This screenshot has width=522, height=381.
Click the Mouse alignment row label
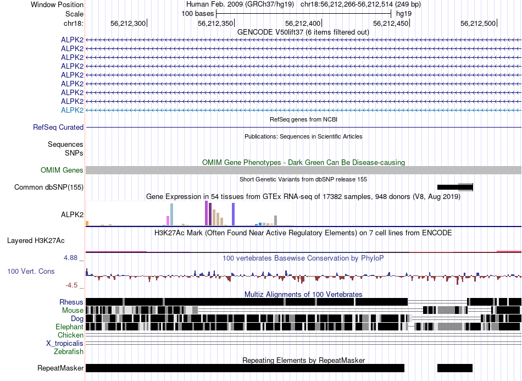[73, 311]
